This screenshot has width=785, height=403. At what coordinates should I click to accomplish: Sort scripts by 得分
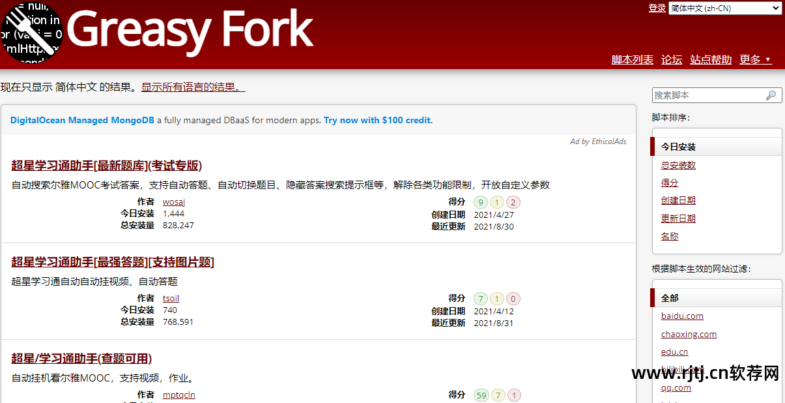[x=670, y=183]
